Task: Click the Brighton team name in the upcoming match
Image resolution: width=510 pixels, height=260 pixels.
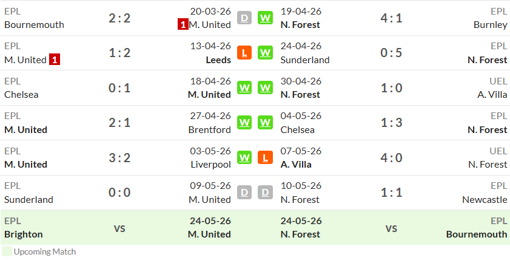Action: [24, 234]
